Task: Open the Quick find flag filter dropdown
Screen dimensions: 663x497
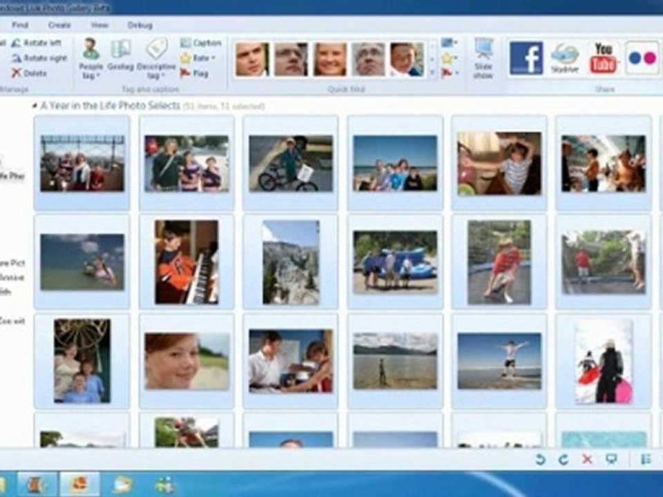Action: (450, 73)
